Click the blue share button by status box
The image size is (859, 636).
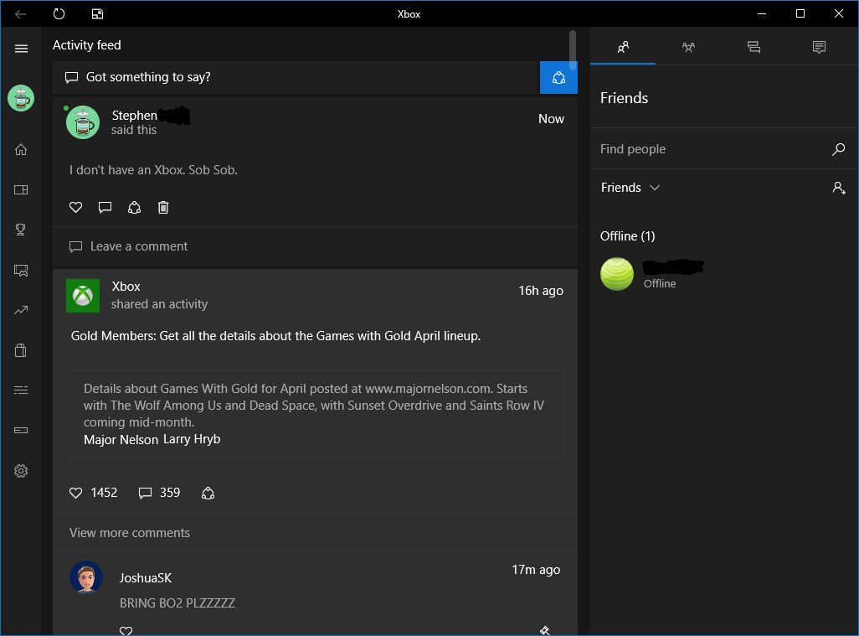coord(558,77)
